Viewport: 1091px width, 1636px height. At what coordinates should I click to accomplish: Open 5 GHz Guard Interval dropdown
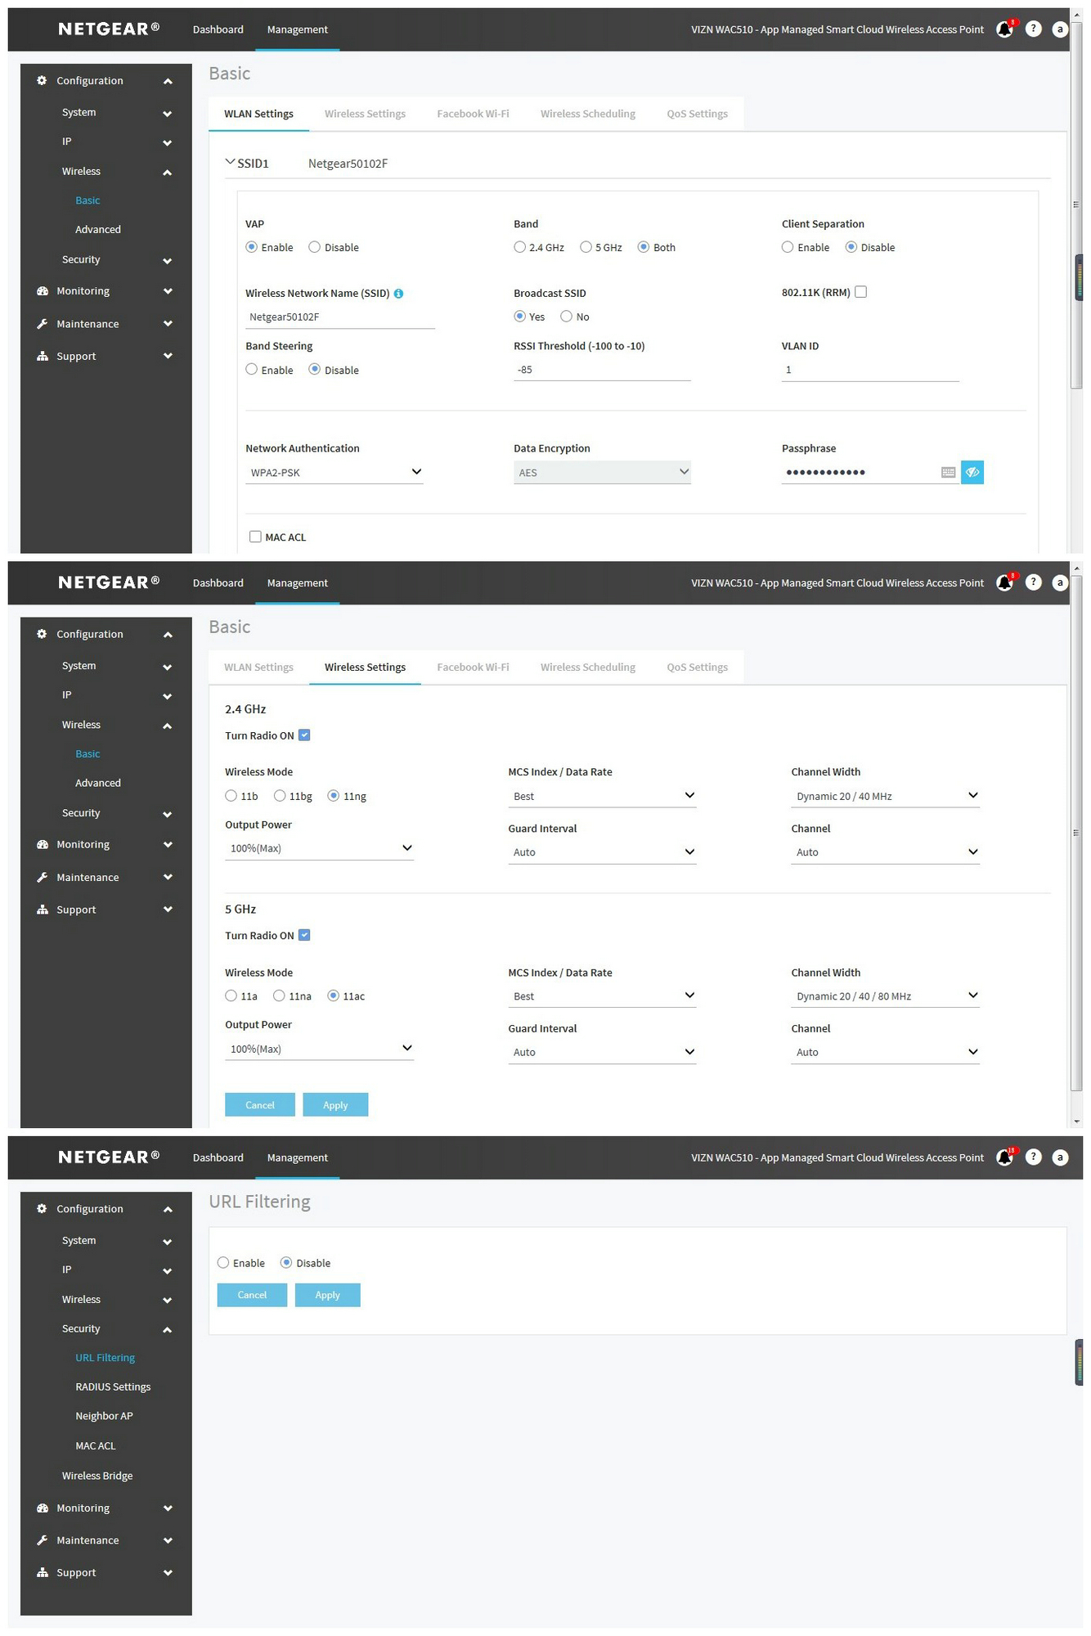point(602,1052)
